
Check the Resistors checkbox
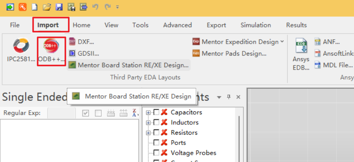click(x=156, y=133)
